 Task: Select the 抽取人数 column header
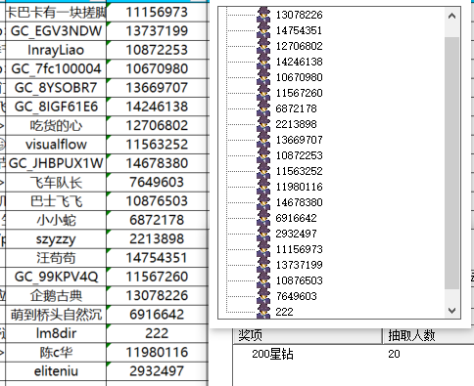[428, 335]
